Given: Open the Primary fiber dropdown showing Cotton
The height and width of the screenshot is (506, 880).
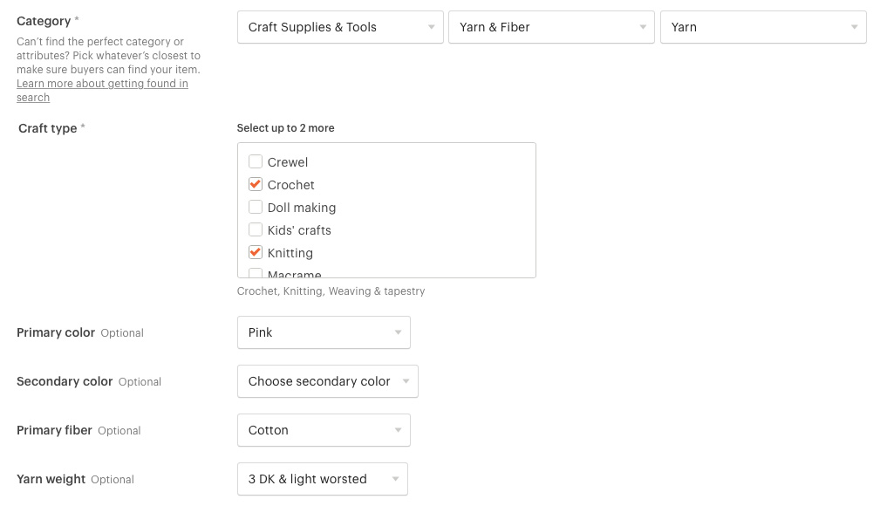Looking at the screenshot, I should click(x=324, y=430).
